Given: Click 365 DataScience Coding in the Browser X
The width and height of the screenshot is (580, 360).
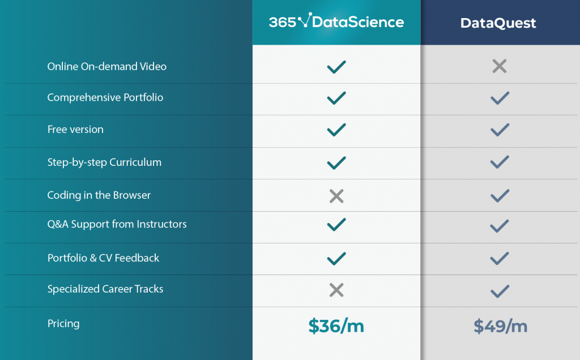Looking at the screenshot, I should [336, 196].
